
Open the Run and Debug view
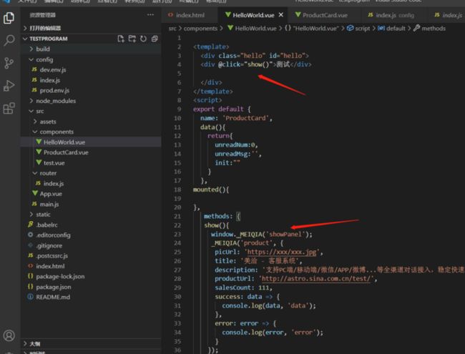point(9,86)
